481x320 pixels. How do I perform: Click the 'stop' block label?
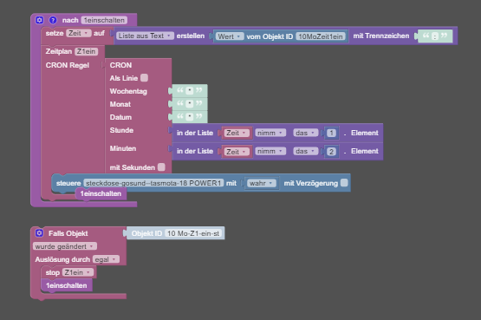(53, 272)
